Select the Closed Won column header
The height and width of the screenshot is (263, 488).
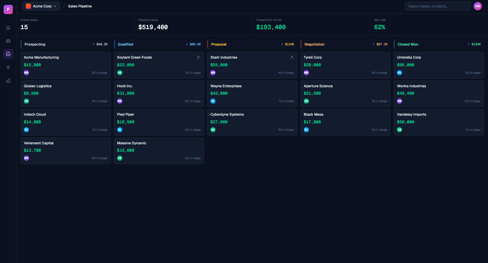tap(439, 44)
